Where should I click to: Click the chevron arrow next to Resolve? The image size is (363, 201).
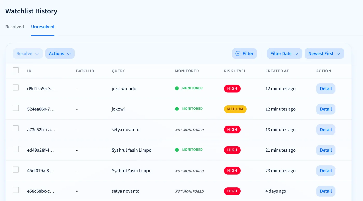coord(37,54)
